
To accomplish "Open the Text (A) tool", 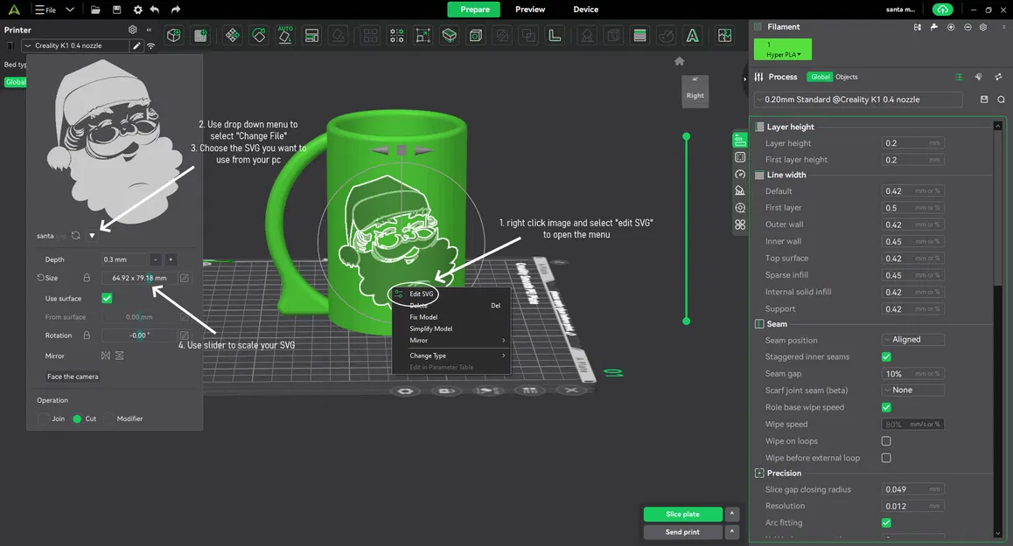I will tap(692, 36).
